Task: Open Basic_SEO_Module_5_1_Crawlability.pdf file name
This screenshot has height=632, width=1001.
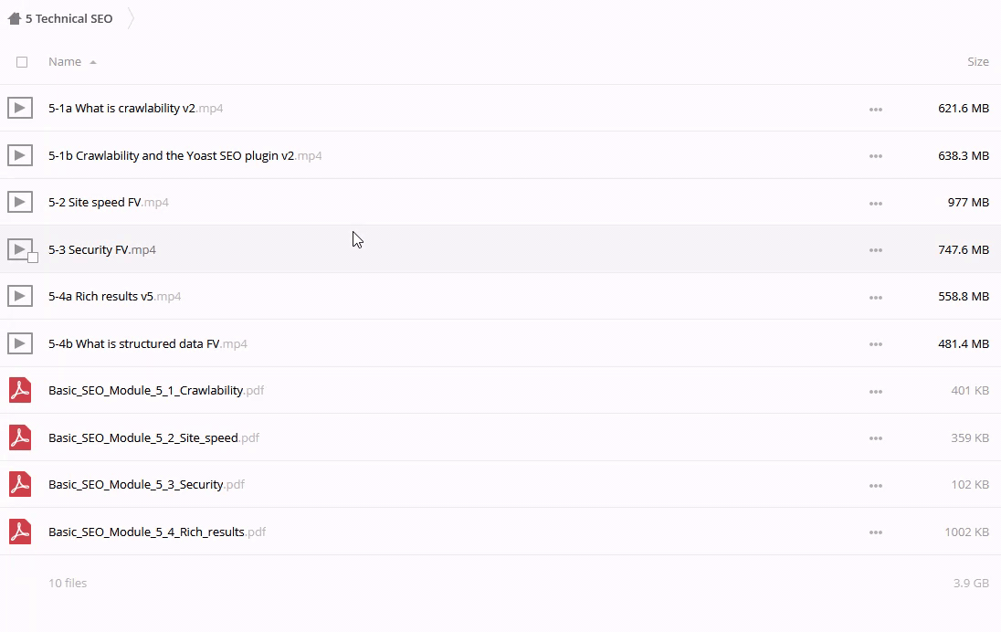Action: click(x=145, y=390)
